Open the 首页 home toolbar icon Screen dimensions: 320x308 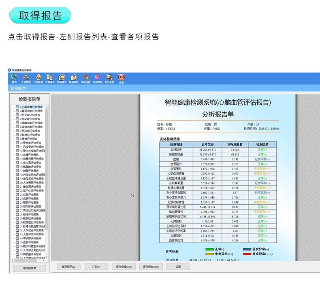[14, 79]
